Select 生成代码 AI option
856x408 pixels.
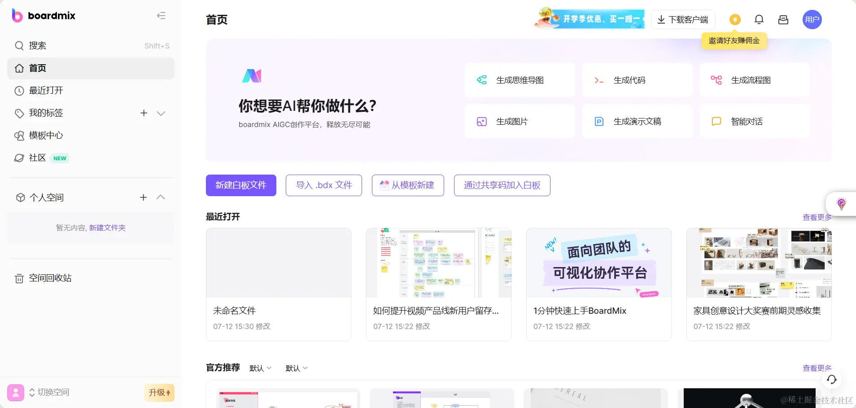pyautogui.click(x=638, y=80)
